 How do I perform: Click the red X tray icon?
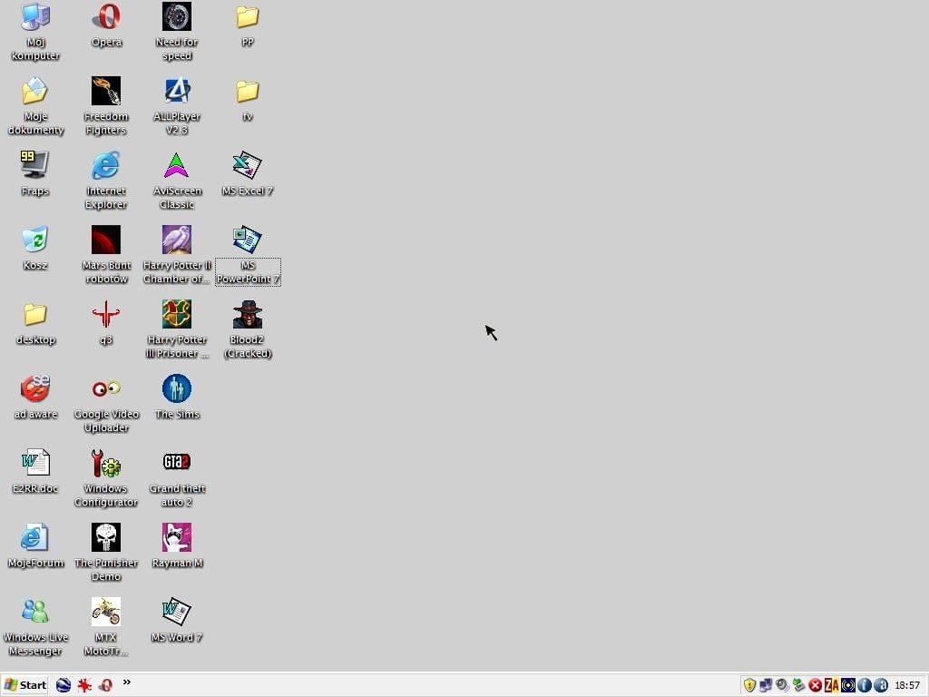coord(816,685)
